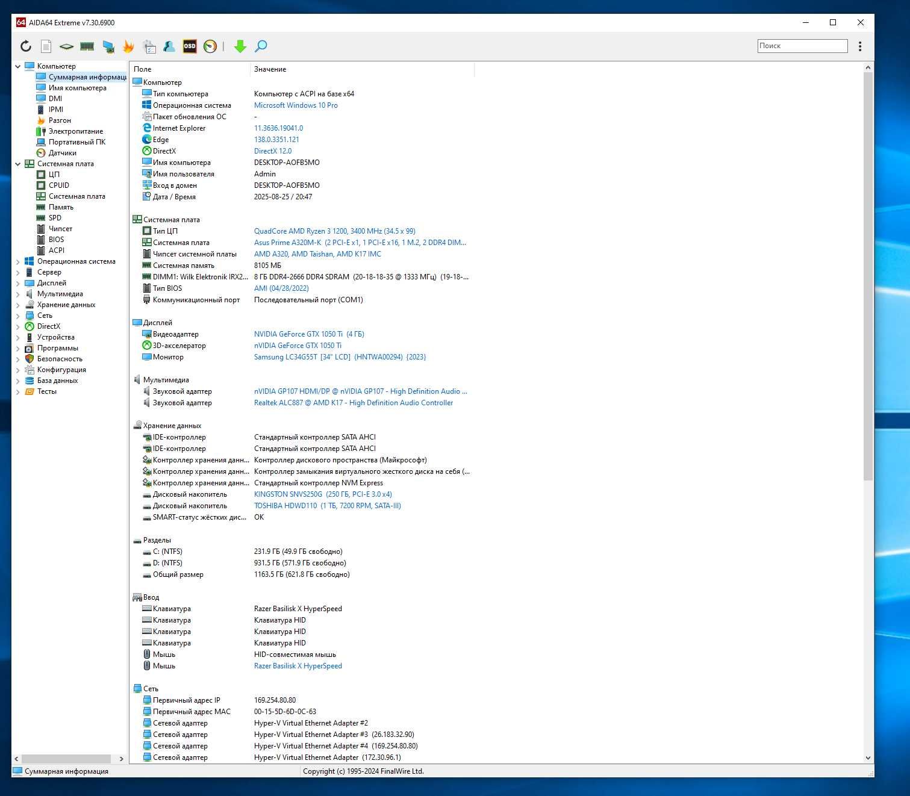Select the SPD tree item

pos(55,218)
